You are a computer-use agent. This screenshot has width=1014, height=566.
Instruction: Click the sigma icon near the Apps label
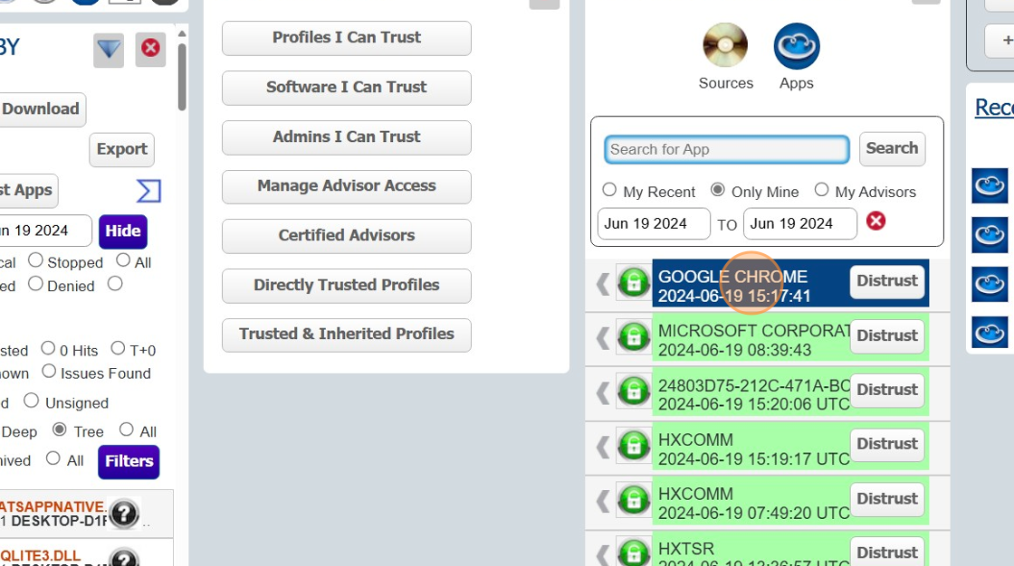click(x=148, y=191)
